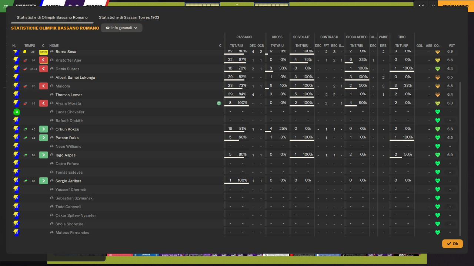Click Borna Sosa's 6.9 rating value
Screen dimensions: 474x266
[x=450, y=52]
